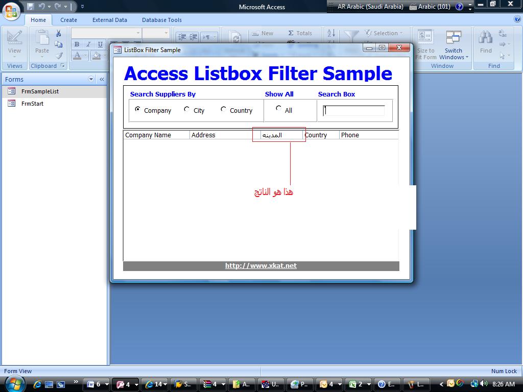
Task: Open the Office Button menu
Action: point(11,11)
